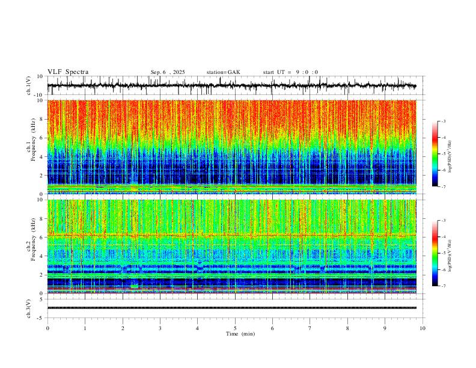This screenshot has height=368, width=476.
Task: Click the "ch.1(V)" waveform axis label
Action: pyautogui.click(x=29, y=85)
